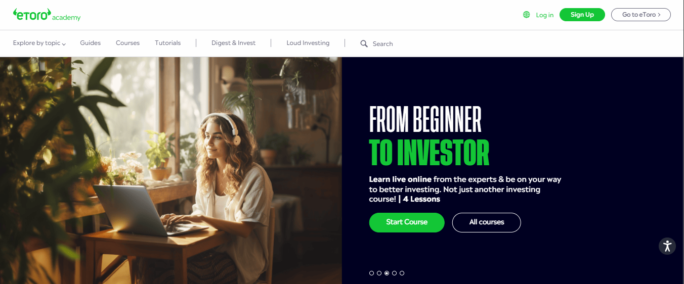The width and height of the screenshot is (684, 284).
Task: Select the fifth carousel dot
Action: pos(402,273)
